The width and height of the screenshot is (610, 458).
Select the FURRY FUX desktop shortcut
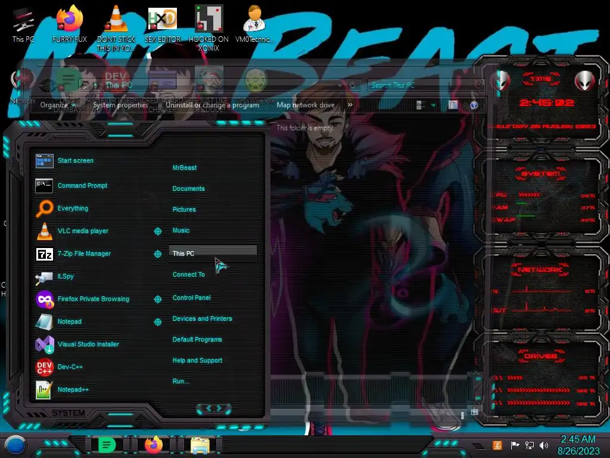pyautogui.click(x=70, y=24)
